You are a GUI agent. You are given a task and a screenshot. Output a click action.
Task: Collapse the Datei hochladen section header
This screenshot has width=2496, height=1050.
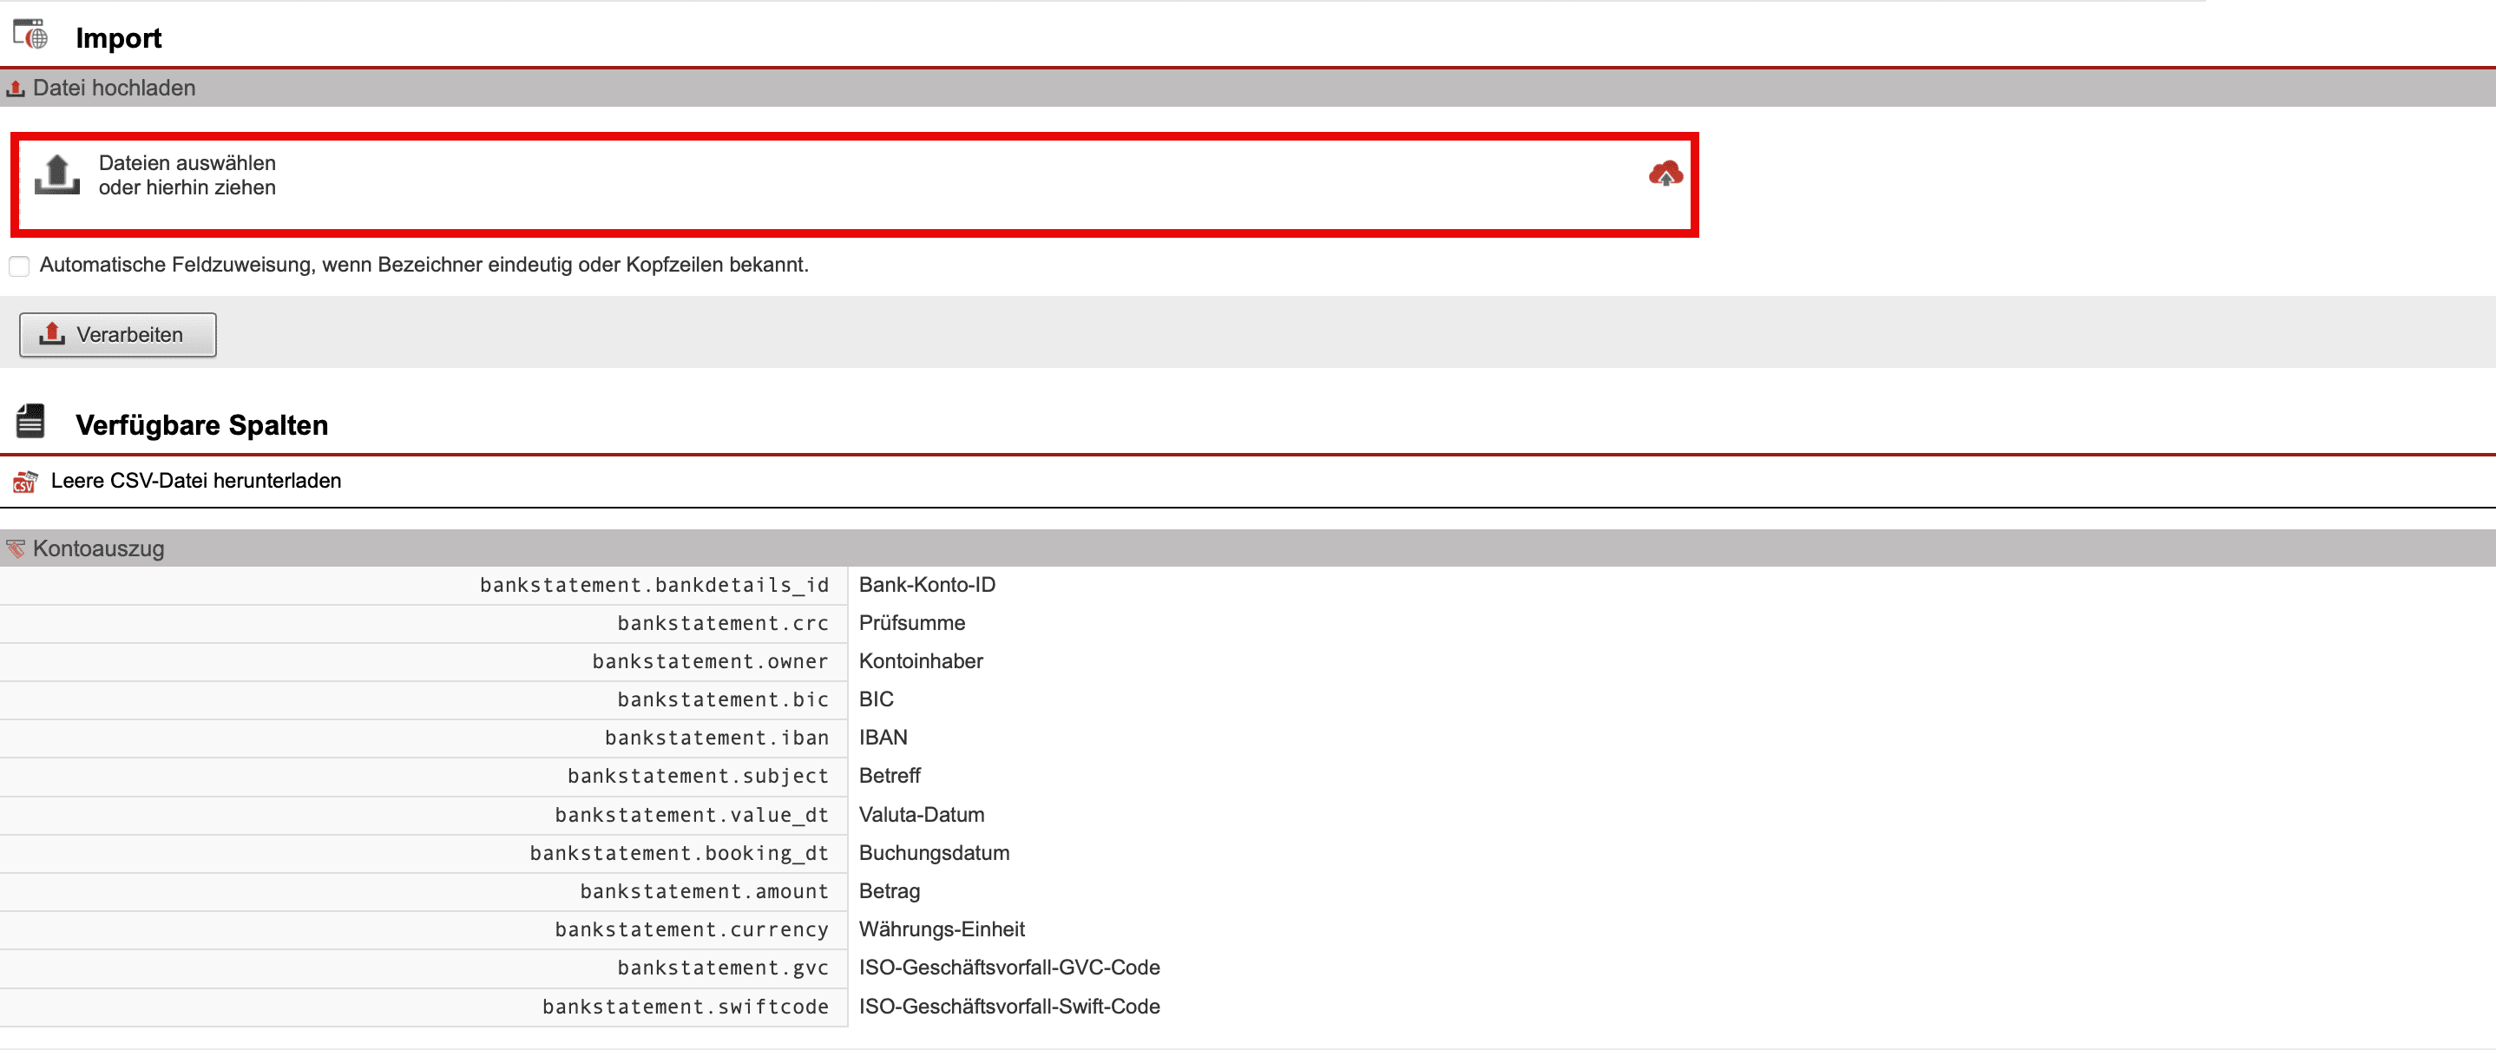click(115, 89)
